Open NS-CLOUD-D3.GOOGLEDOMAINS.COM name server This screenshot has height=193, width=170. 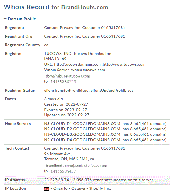82,134
